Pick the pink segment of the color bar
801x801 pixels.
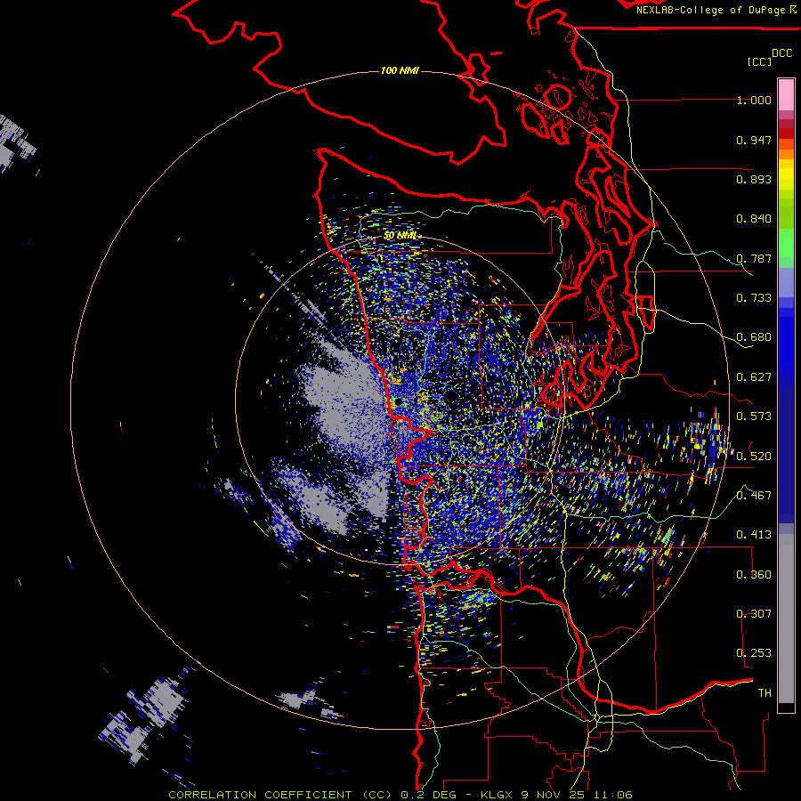coord(786,95)
